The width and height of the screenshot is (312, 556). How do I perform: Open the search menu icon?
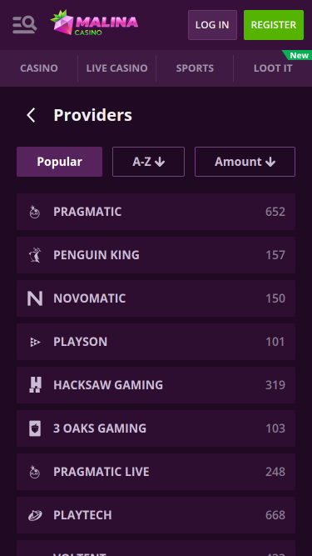click(24, 25)
